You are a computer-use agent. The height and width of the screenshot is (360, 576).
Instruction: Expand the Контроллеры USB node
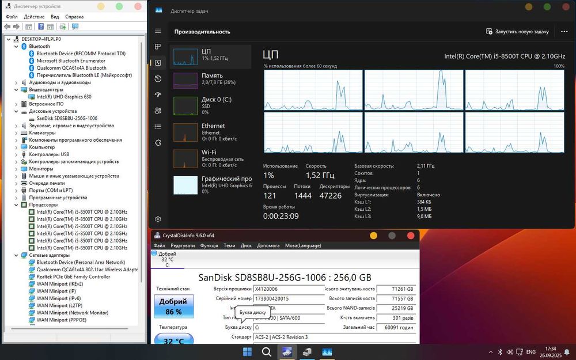[16, 154]
